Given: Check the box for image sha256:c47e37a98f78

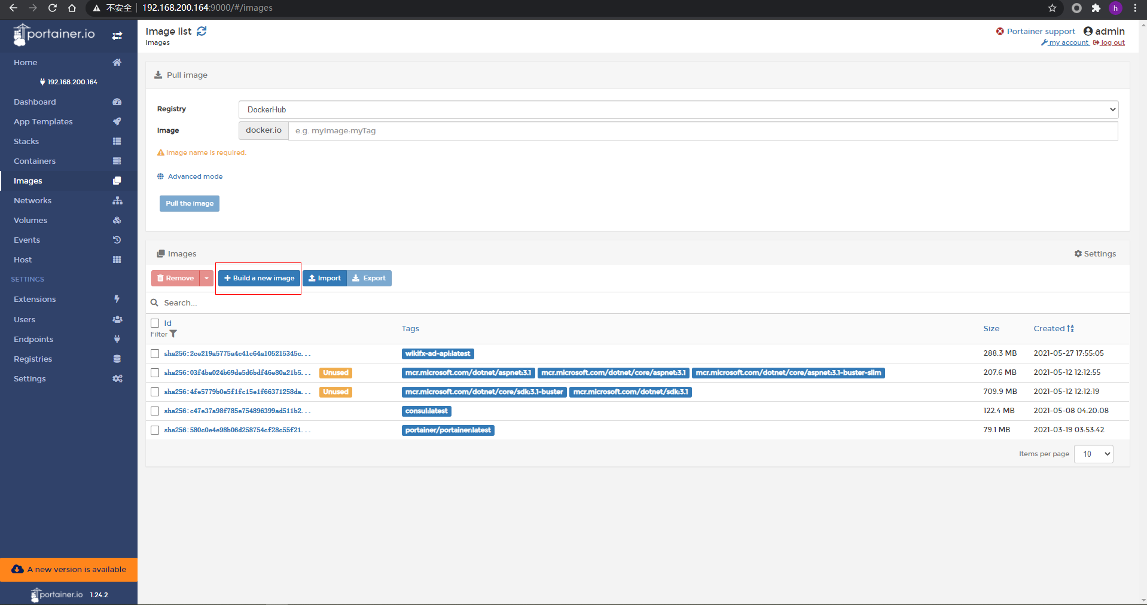Looking at the screenshot, I should tap(155, 411).
